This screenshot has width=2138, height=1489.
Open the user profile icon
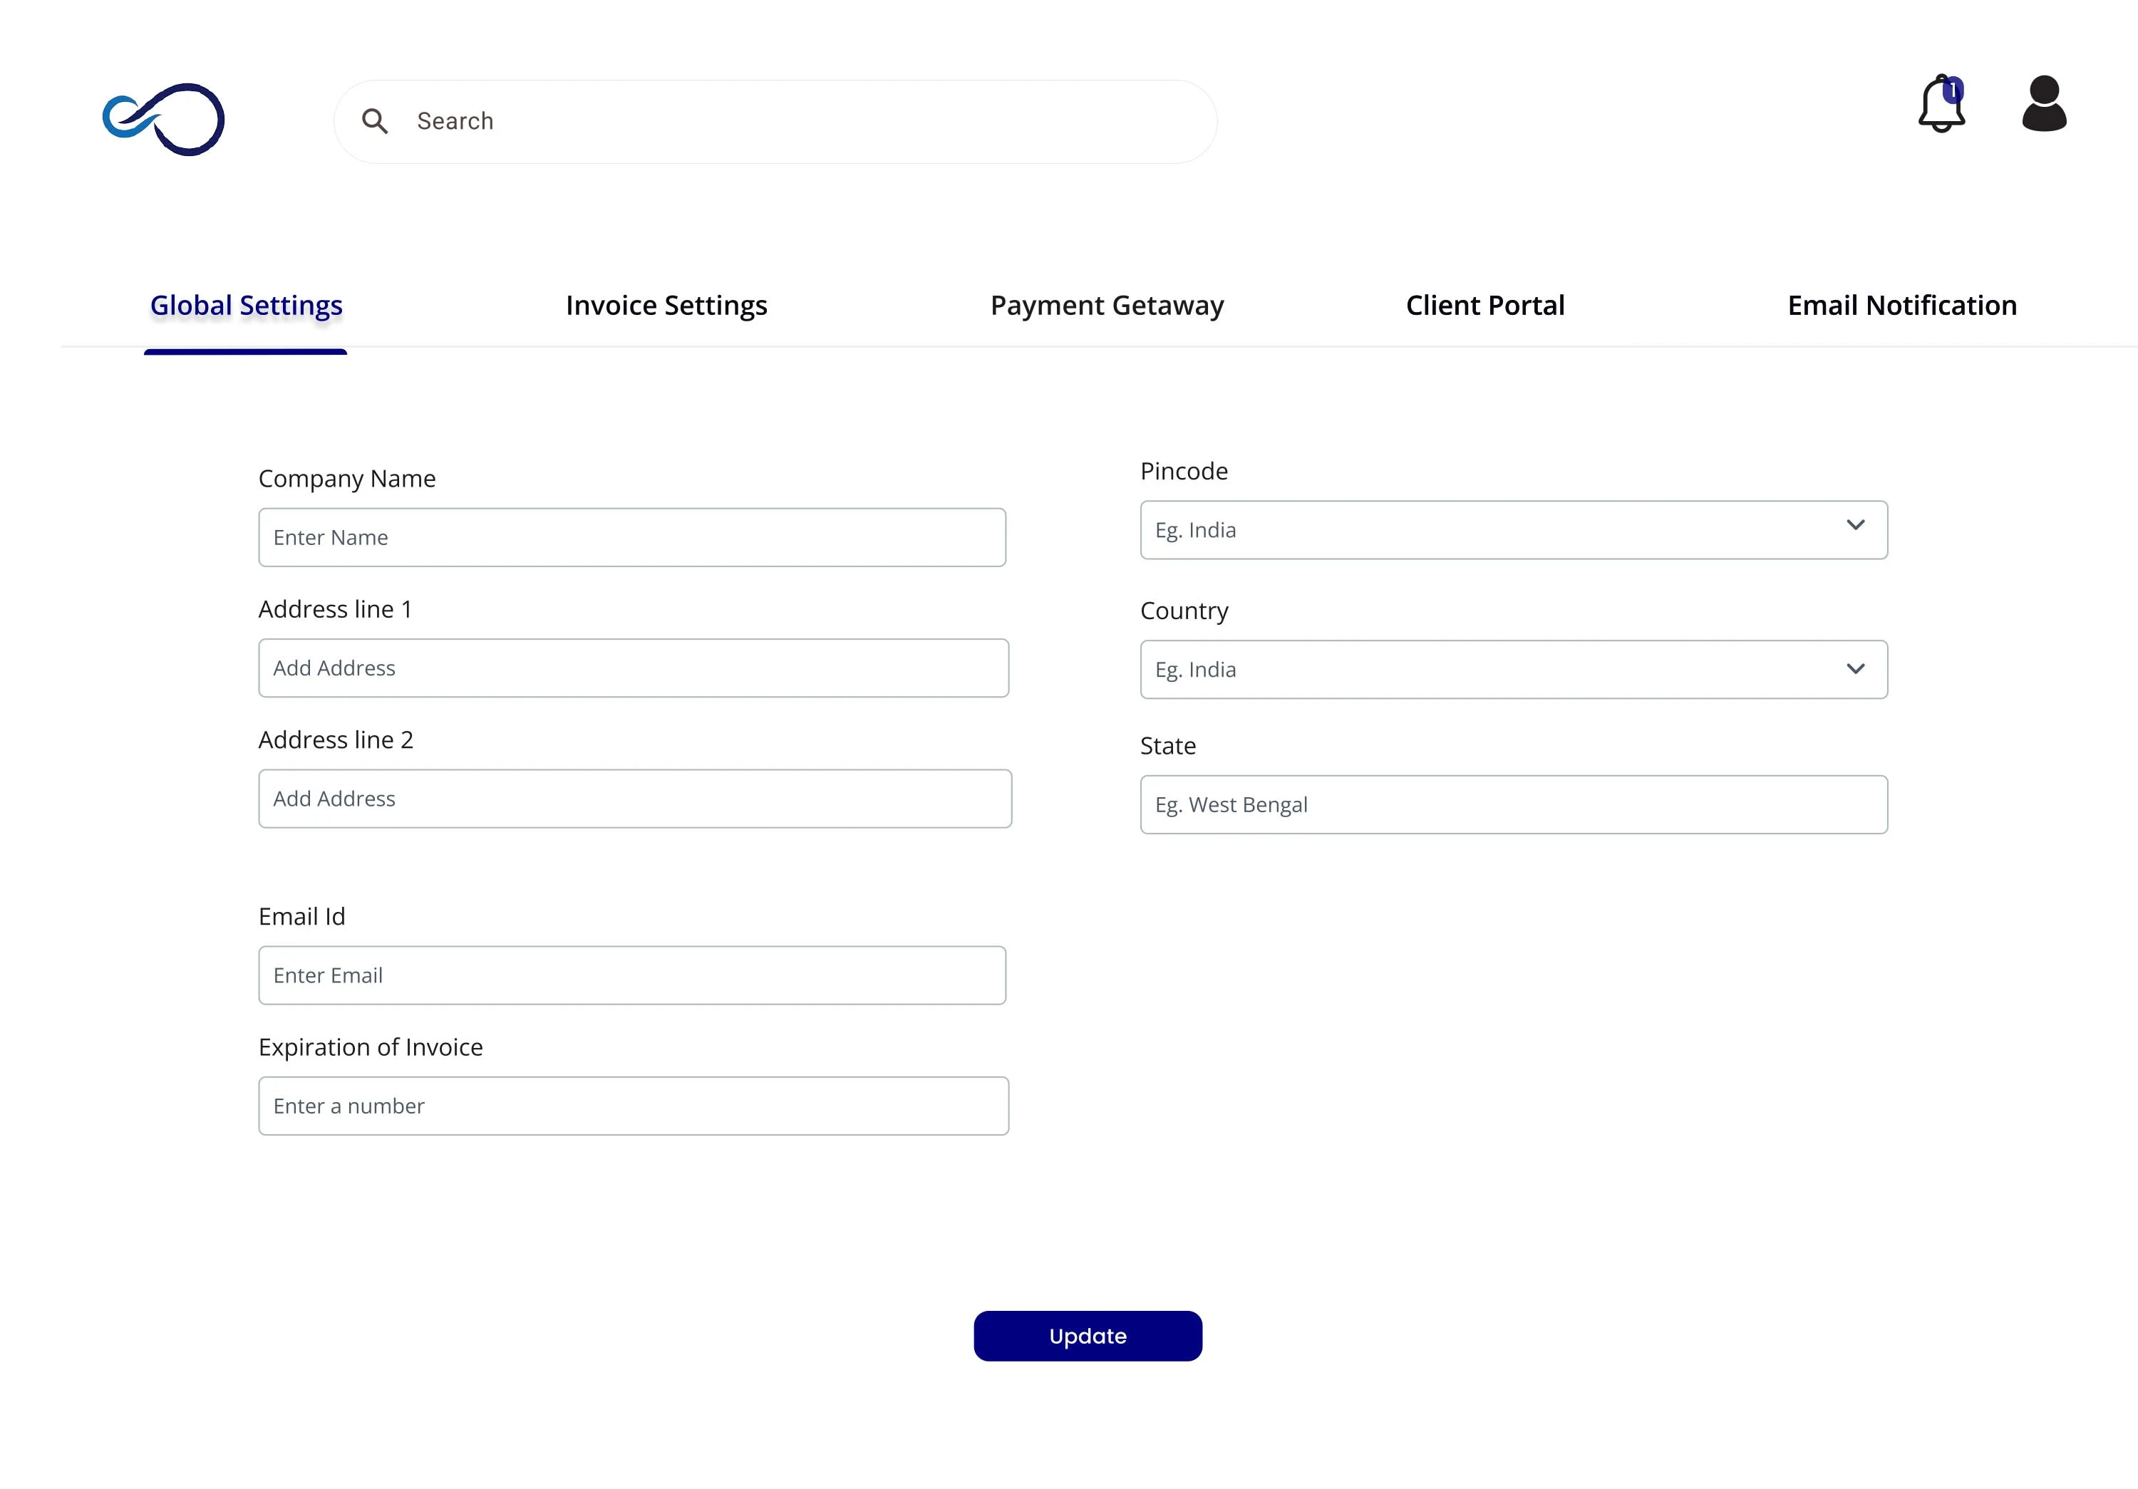point(2044,103)
